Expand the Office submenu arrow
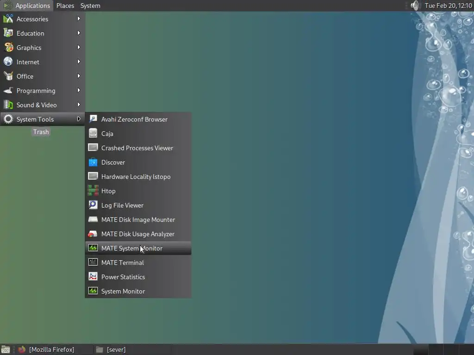The width and height of the screenshot is (474, 355). click(x=79, y=76)
